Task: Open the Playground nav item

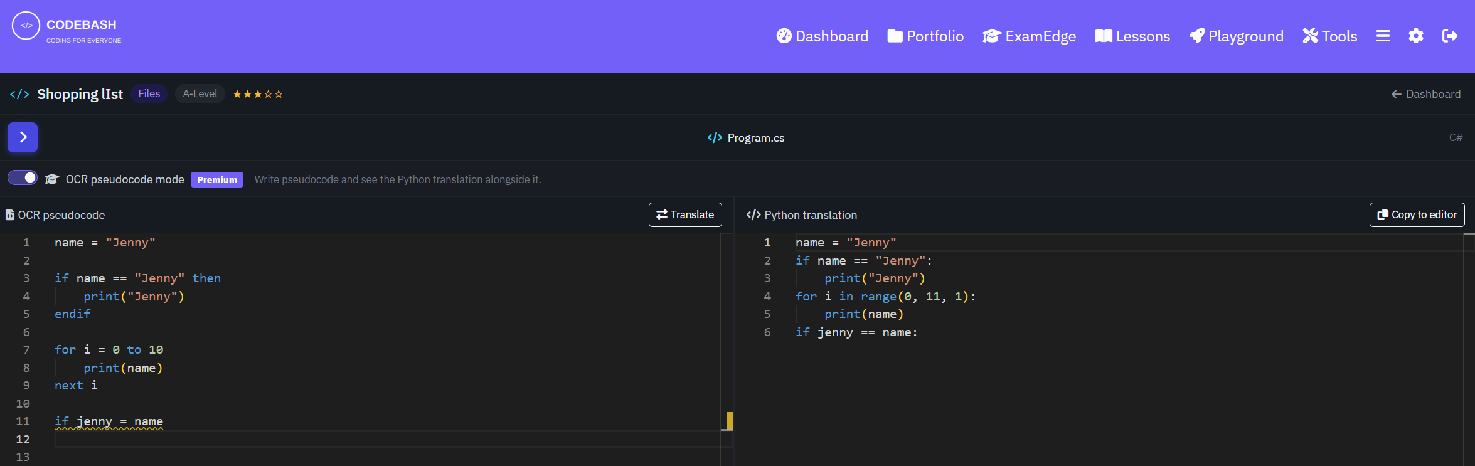Action: tap(1236, 36)
